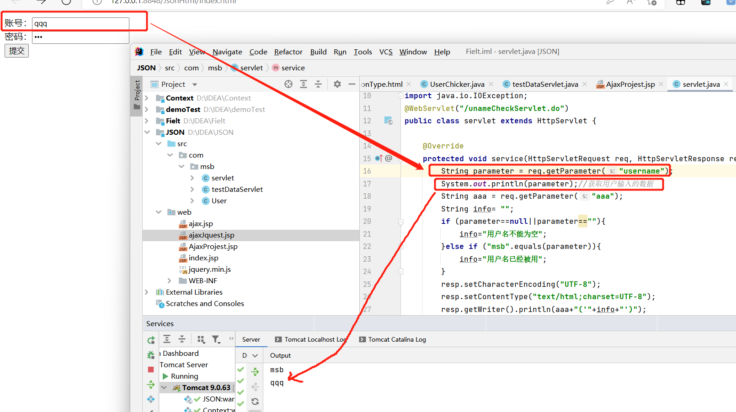Image resolution: width=736 pixels, height=412 pixels.
Task: Click the undeploy arrow beside Output
Action: [x=255, y=387]
